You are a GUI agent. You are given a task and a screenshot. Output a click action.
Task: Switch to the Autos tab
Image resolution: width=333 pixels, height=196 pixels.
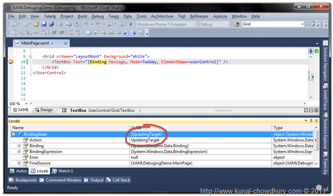(19, 171)
